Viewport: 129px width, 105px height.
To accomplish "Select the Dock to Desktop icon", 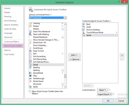I will 84,30.
